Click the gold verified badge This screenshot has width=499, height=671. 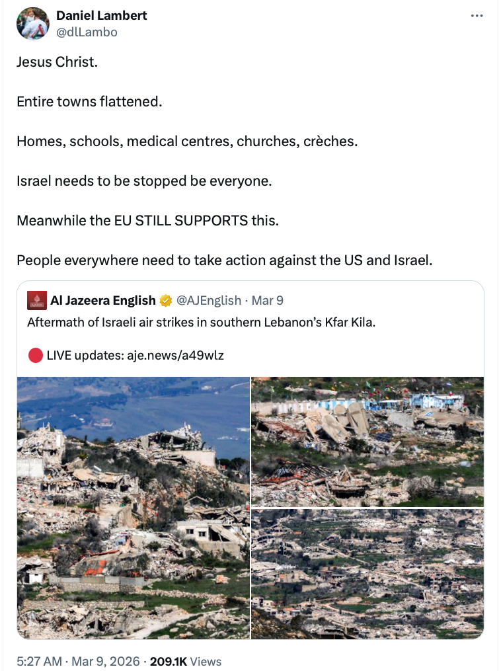(x=165, y=301)
